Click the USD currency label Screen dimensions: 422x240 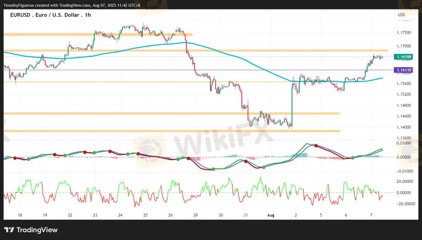[402, 15]
